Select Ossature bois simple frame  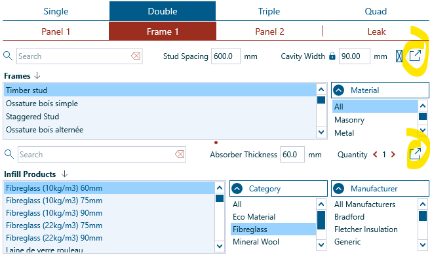(x=160, y=104)
